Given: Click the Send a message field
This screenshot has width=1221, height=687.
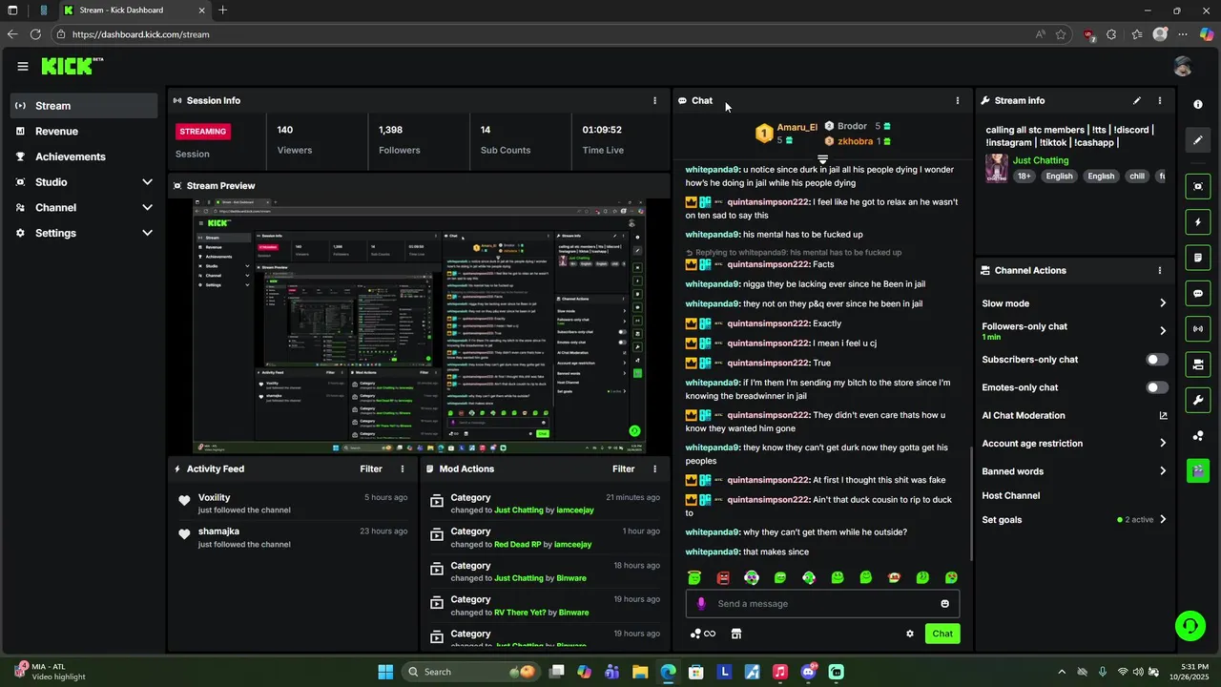Looking at the screenshot, I should (x=822, y=604).
